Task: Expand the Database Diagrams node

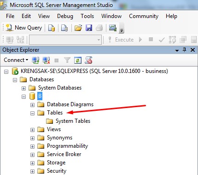Action: [32, 105]
